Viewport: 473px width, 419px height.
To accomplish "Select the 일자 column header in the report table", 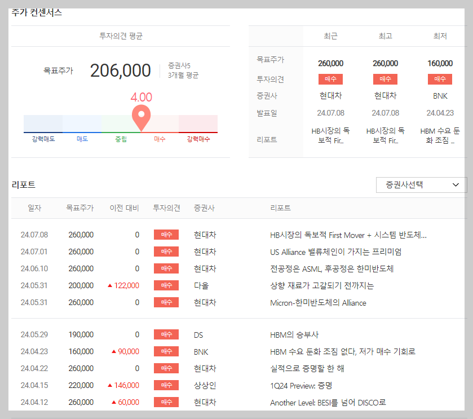I will tap(35, 208).
